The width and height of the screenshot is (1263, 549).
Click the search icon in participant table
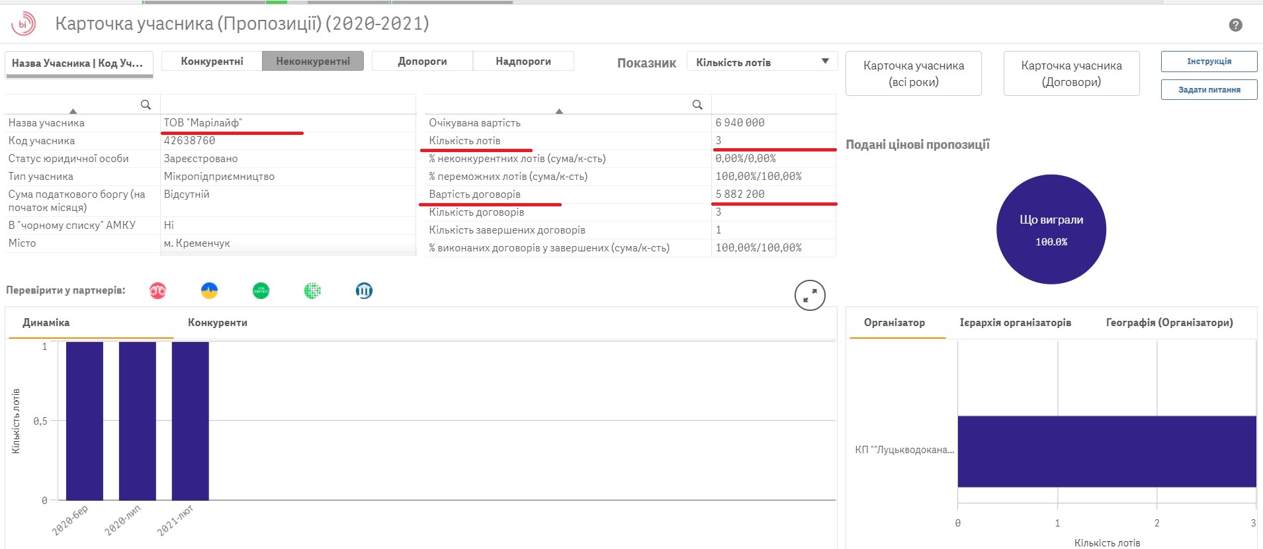click(x=146, y=105)
